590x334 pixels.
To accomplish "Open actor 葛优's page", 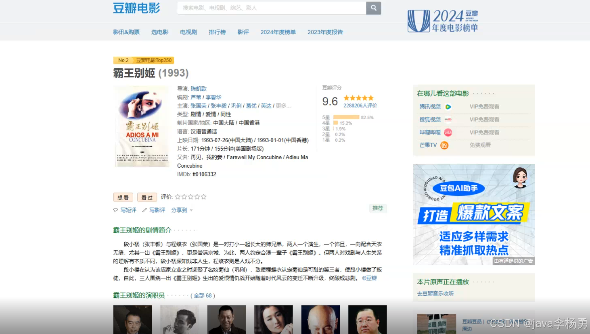I will (251, 106).
